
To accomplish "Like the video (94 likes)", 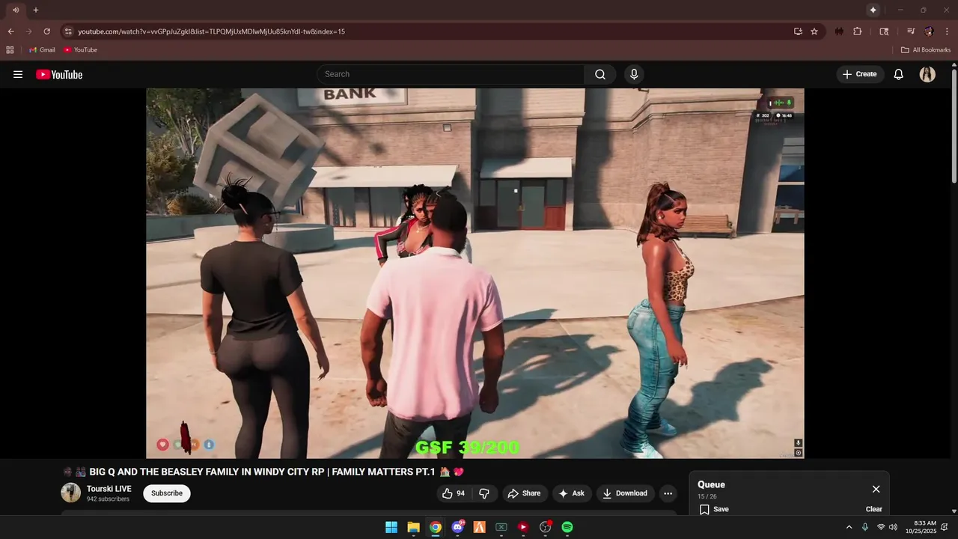I will 454,493.
